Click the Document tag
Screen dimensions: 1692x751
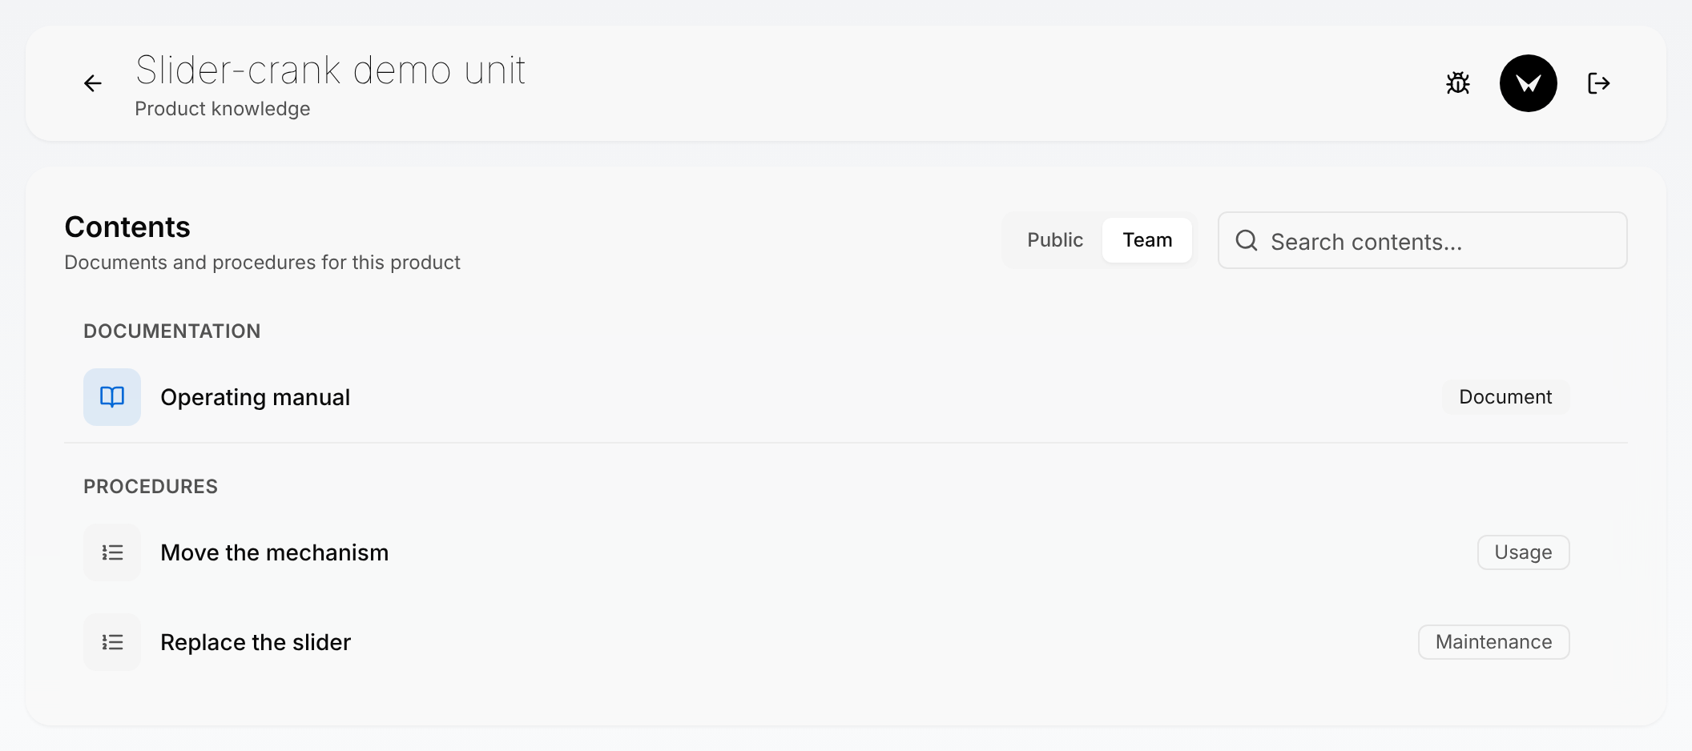(x=1505, y=397)
